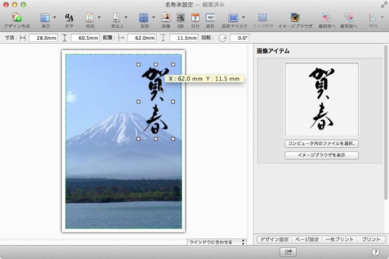The image size is (389, 259).
Task: Click the 画像 image tool icon
Action: (x=165, y=18)
